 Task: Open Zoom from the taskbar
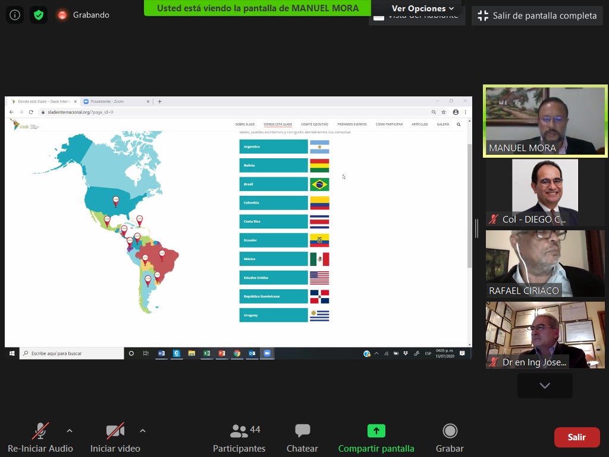point(267,353)
